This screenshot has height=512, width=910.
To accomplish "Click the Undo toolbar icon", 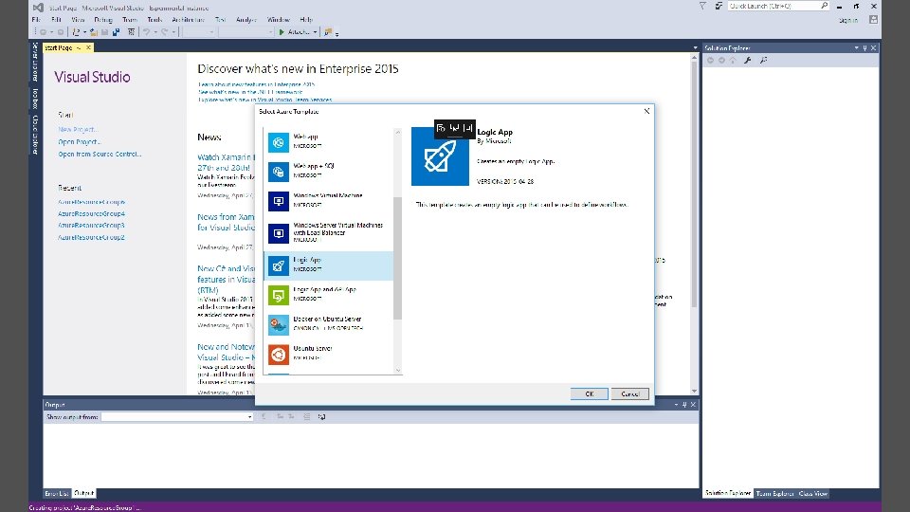I will (146, 32).
